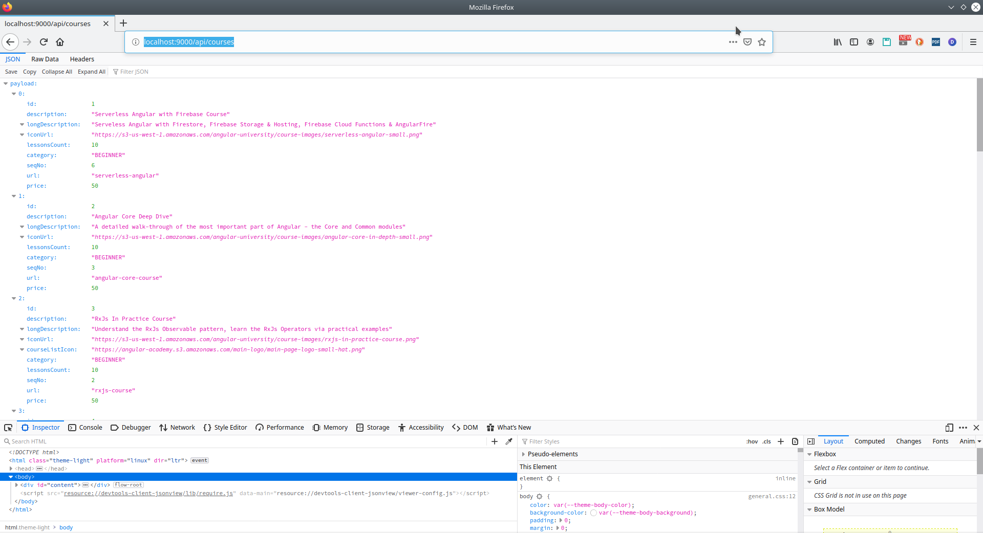Show sidebars from the toolbar icon
Screen dimensions: 983x533
coord(854,42)
